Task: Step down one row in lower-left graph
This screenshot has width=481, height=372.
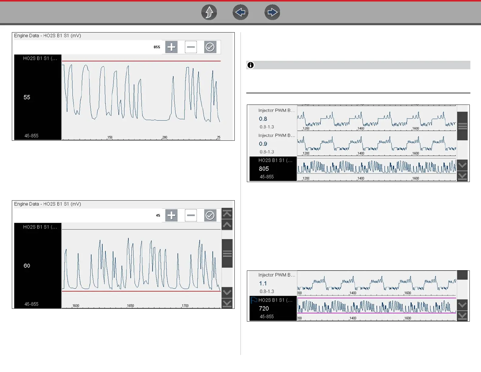Action: (x=227, y=292)
